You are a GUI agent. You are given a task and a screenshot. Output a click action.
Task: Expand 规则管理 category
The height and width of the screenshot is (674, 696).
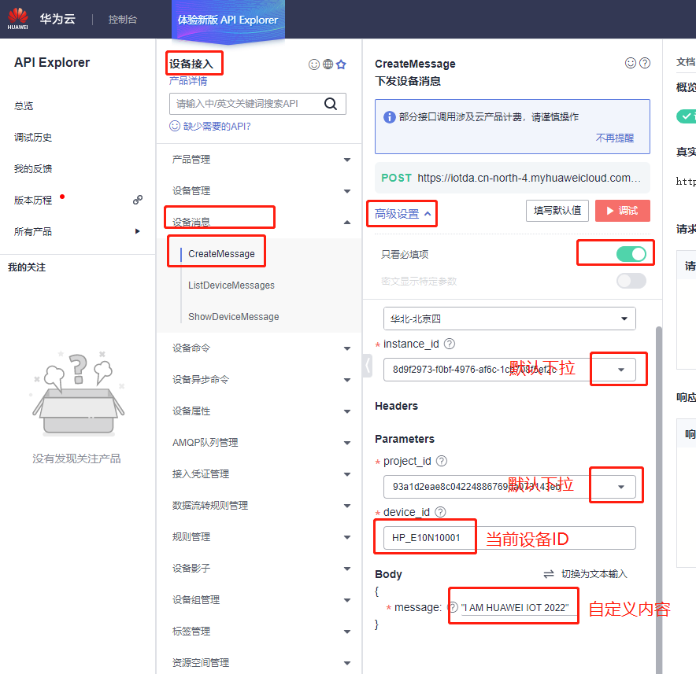tap(347, 537)
